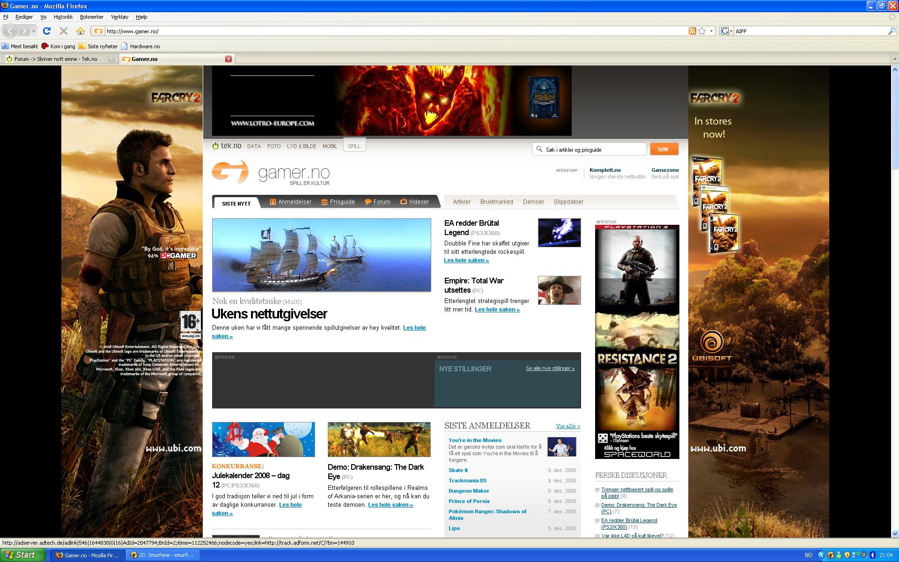Screen dimensions: 899x562
Task: Reload the page with the refresh icon
Action: tap(46, 31)
